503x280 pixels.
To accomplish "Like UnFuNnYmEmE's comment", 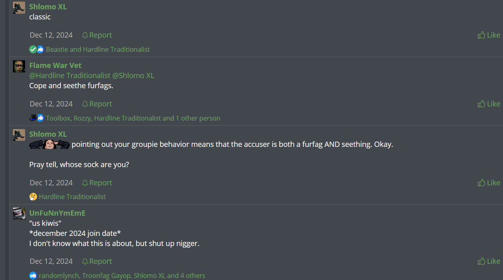I will (x=489, y=261).
